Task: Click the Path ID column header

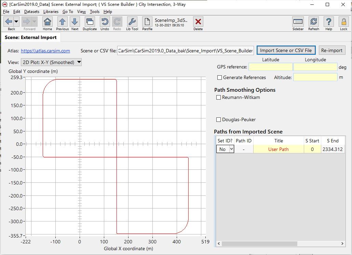Action: pyautogui.click(x=244, y=141)
